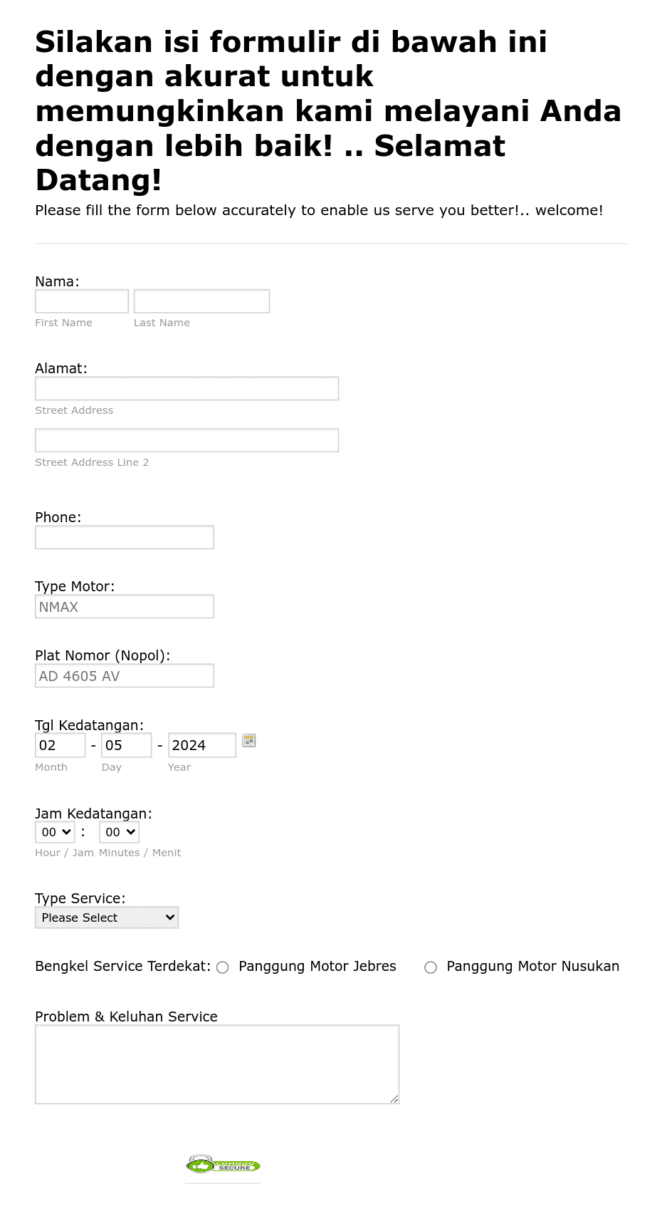
Task: Click the Year field showing 2024
Action: coord(201,744)
